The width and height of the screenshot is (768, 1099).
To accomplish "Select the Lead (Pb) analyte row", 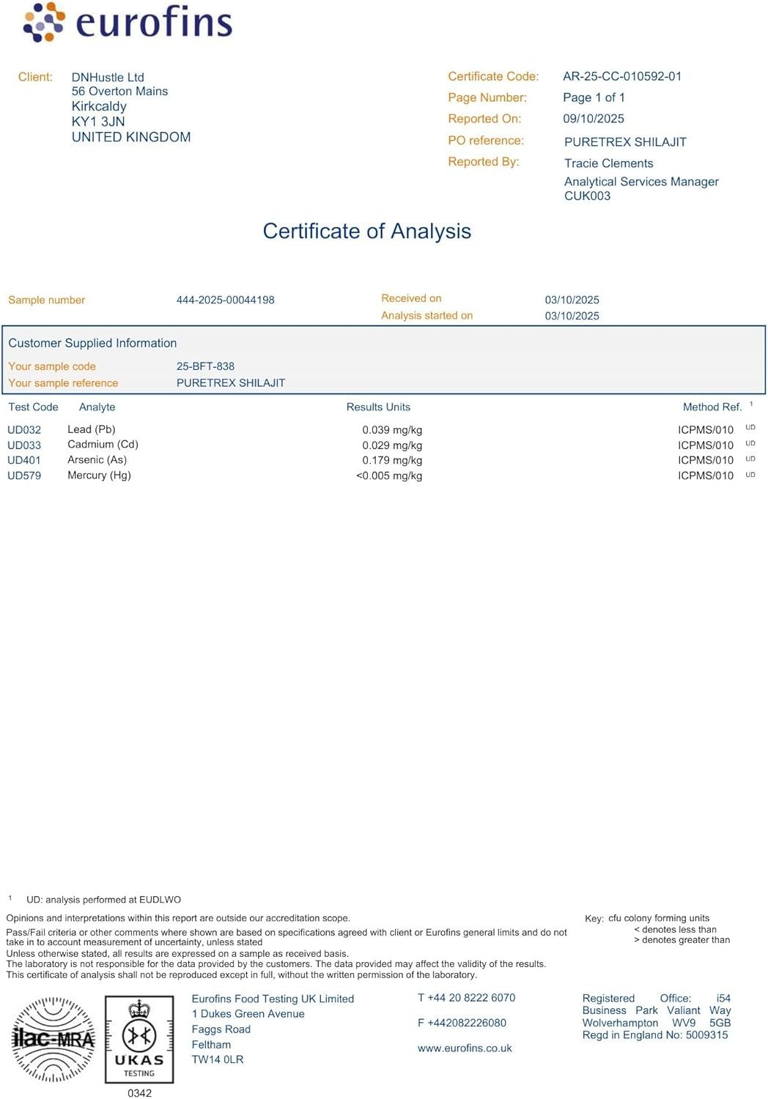I will pyautogui.click(x=92, y=429).
